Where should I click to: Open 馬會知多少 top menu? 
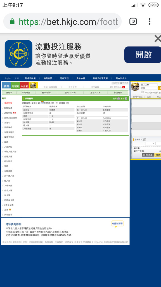[121, 78]
